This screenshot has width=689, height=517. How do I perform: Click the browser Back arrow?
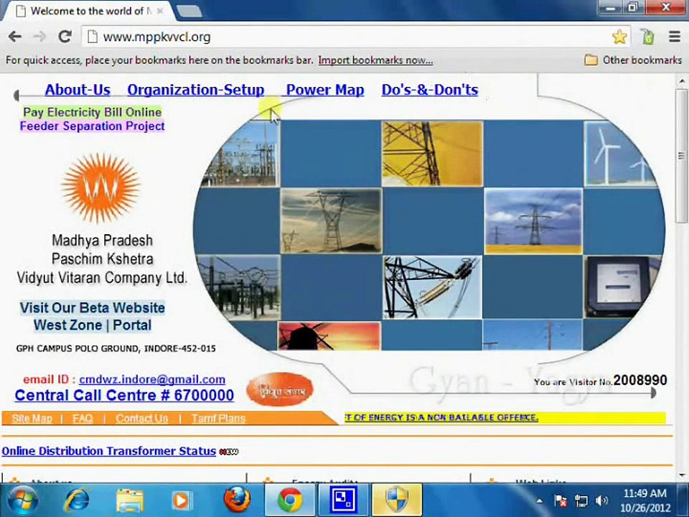(x=14, y=37)
